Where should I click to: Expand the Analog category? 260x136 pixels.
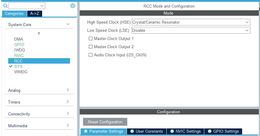[68, 90]
